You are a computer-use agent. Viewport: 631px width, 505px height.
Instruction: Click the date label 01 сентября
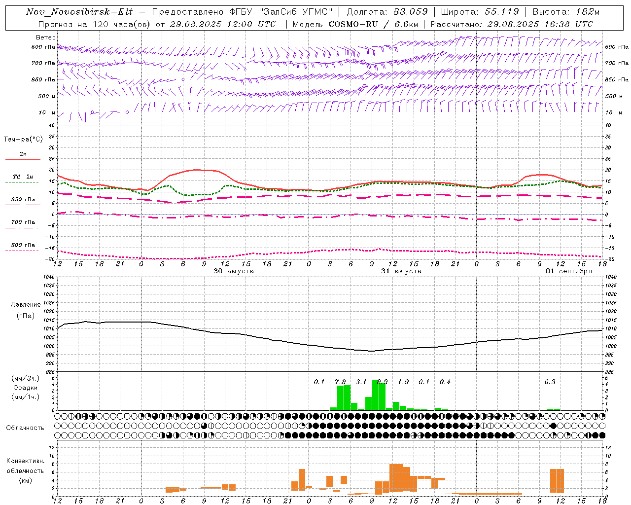tap(569, 271)
